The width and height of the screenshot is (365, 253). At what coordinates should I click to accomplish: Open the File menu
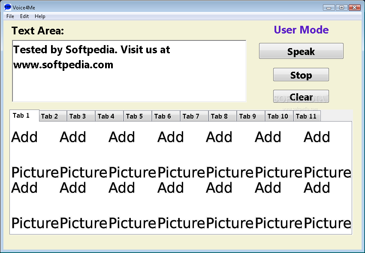(10, 16)
